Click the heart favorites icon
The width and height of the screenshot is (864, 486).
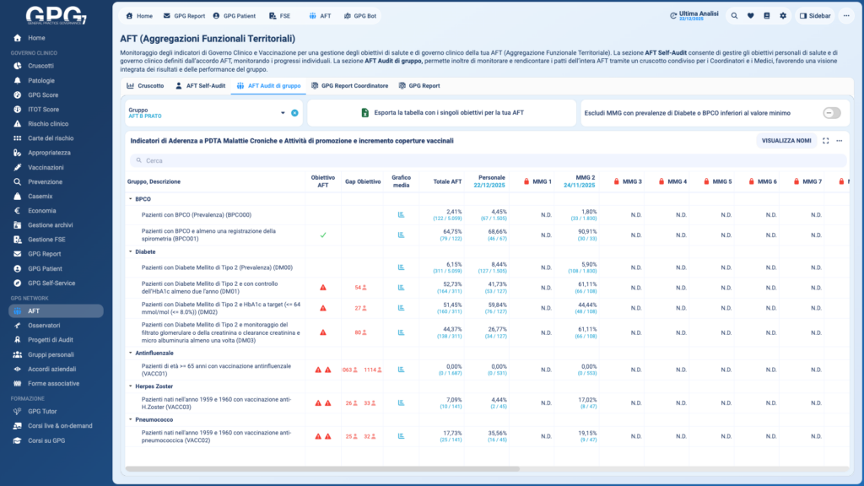(750, 15)
